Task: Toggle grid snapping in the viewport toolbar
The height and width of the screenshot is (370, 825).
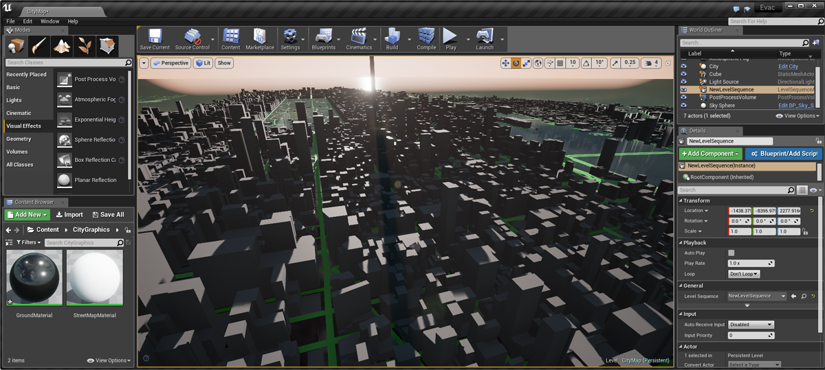Action: click(560, 63)
